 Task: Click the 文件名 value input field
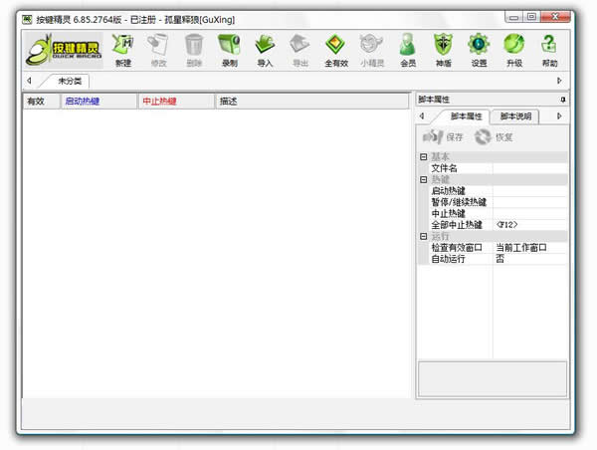coord(529,168)
